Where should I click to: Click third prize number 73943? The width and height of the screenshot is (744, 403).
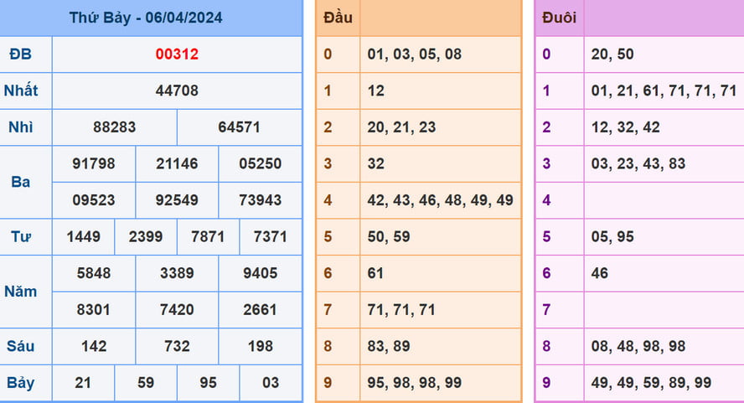click(260, 200)
